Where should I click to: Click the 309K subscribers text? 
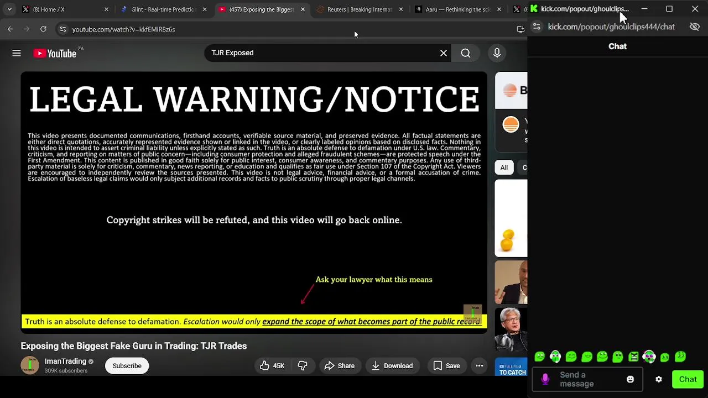point(66,371)
